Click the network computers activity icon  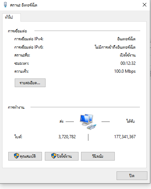tap(88, 122)
